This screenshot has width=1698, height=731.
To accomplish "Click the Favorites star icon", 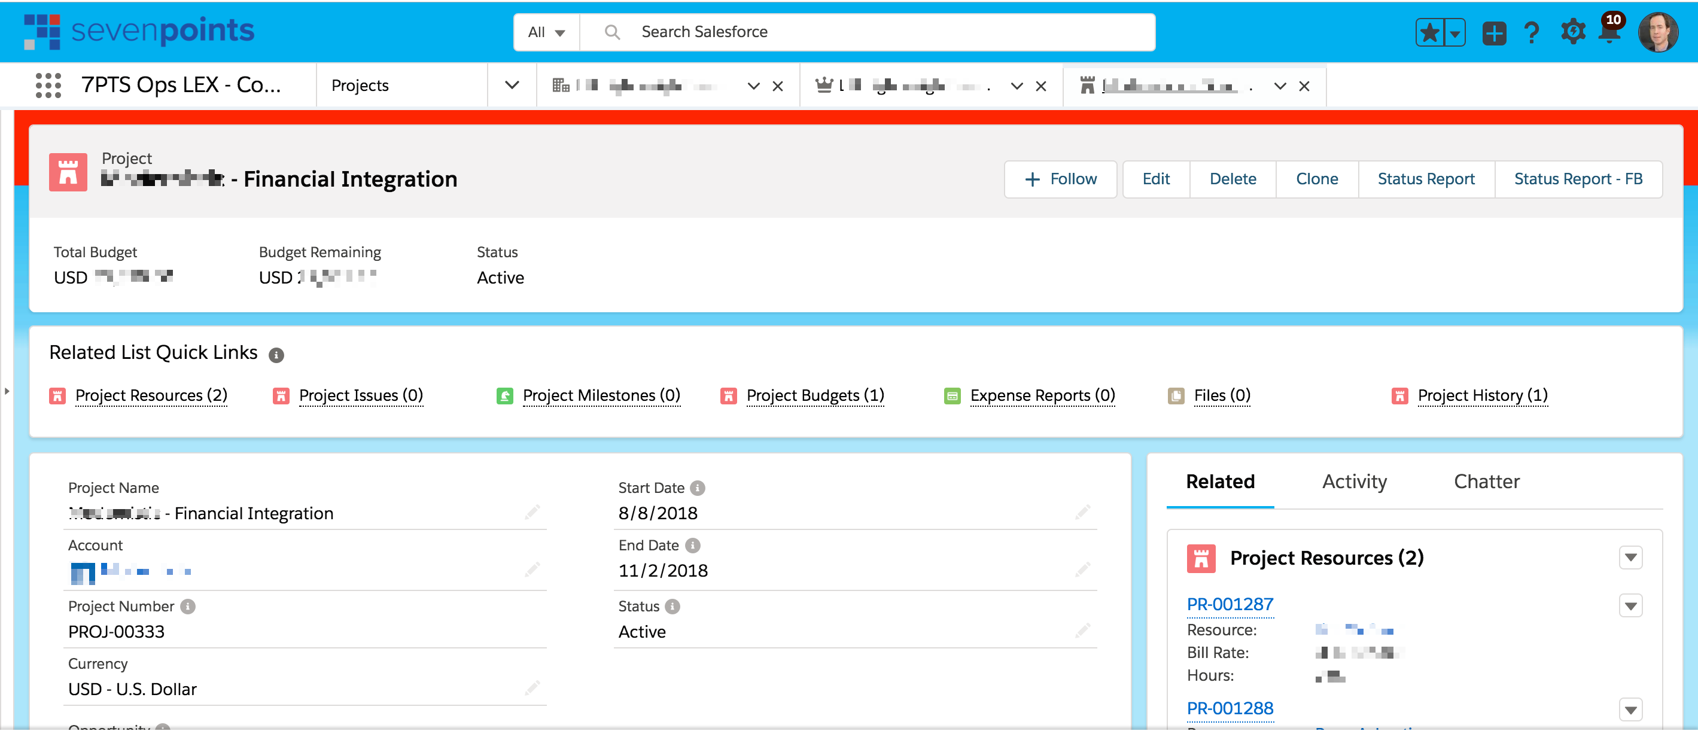I will click(x=1429, y=32).
